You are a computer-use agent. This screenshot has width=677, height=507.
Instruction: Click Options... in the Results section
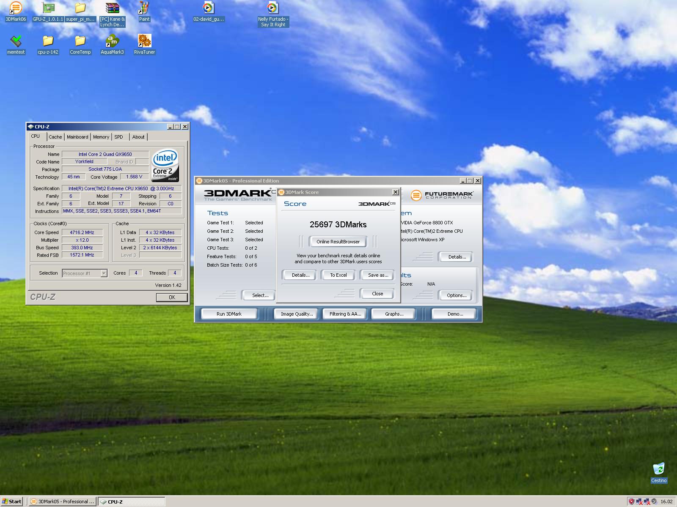tap(457, 295)
